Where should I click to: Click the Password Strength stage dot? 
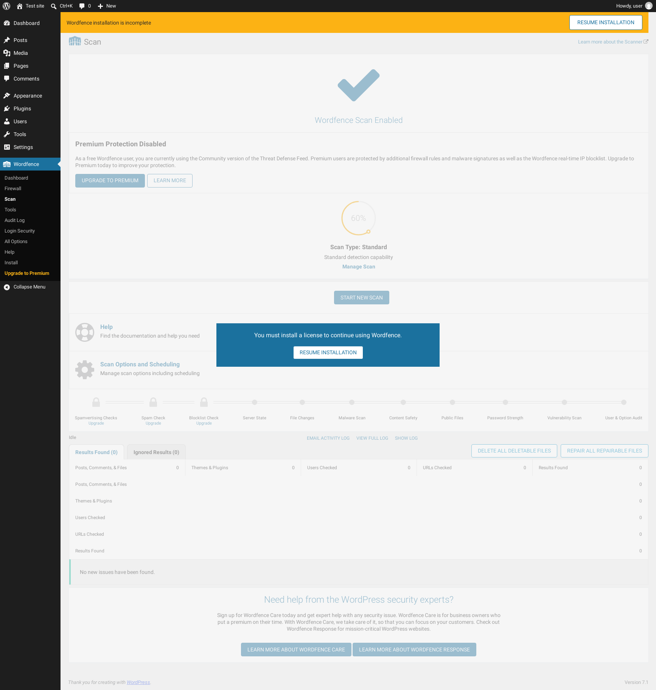[505, 402]
